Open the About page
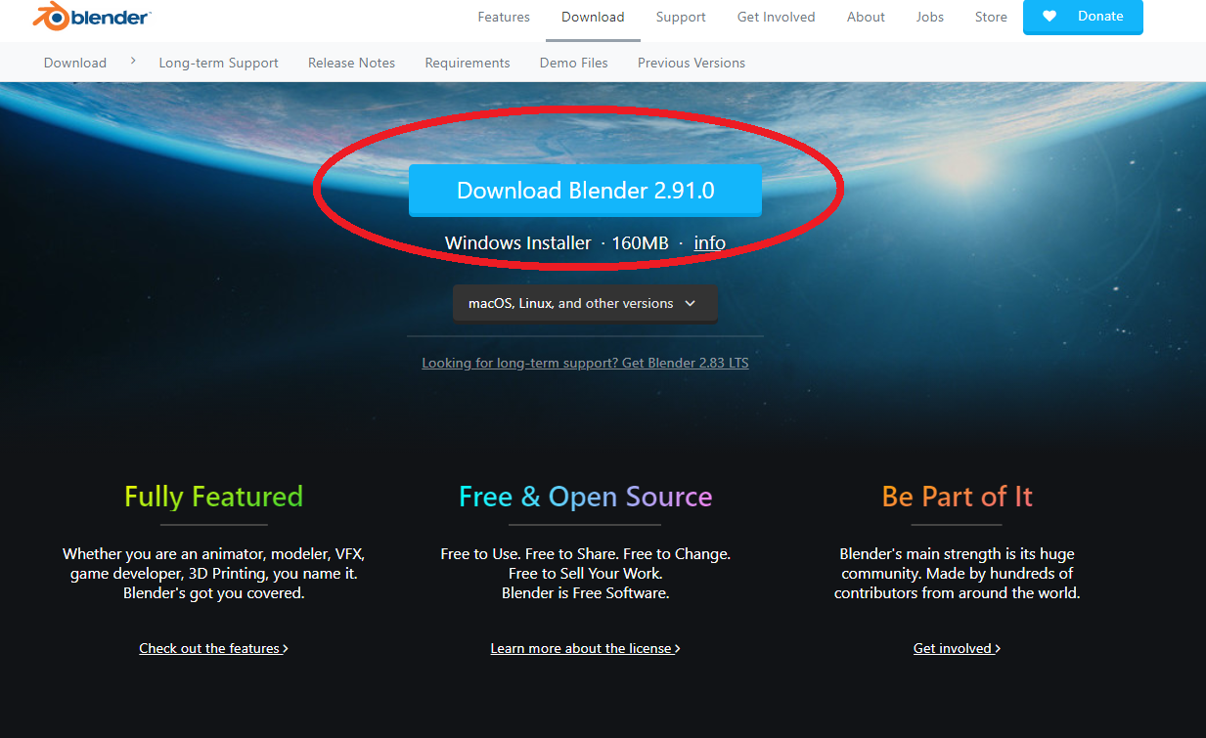The image size is (1206, 738). tap(866, 18)
